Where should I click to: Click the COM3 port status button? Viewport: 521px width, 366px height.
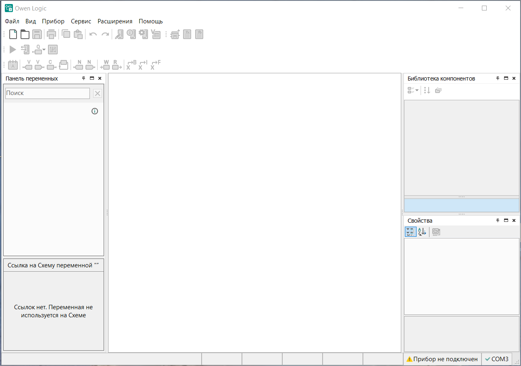(x=497, y=359)
